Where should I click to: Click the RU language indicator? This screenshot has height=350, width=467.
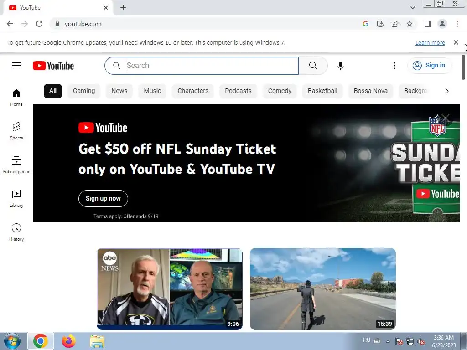tap(367, 340)
